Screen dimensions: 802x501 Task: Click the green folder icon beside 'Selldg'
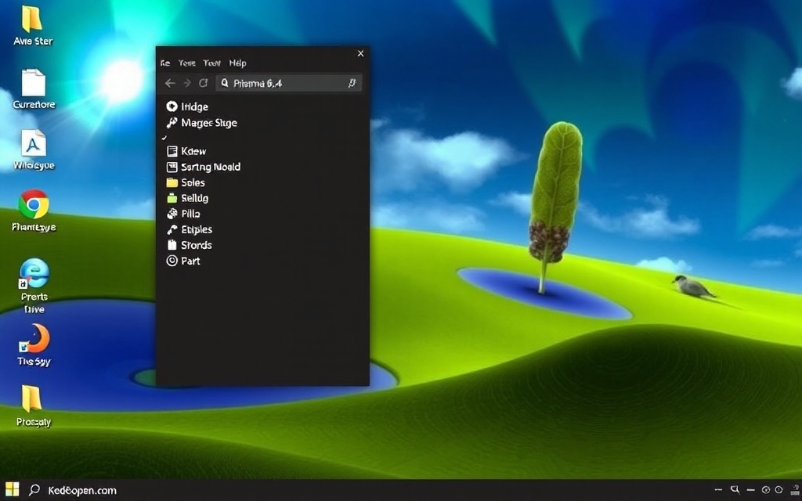(172, 198)
